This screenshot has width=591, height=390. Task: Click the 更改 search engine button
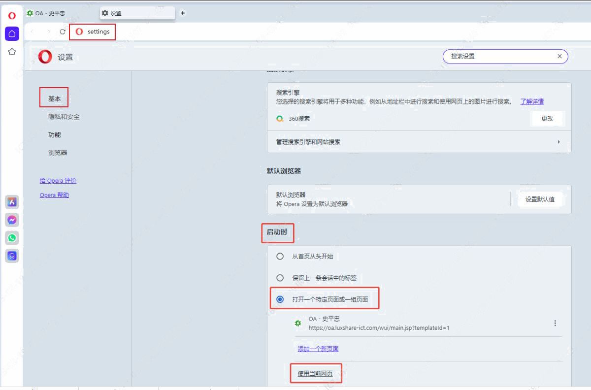pos(547,119)
